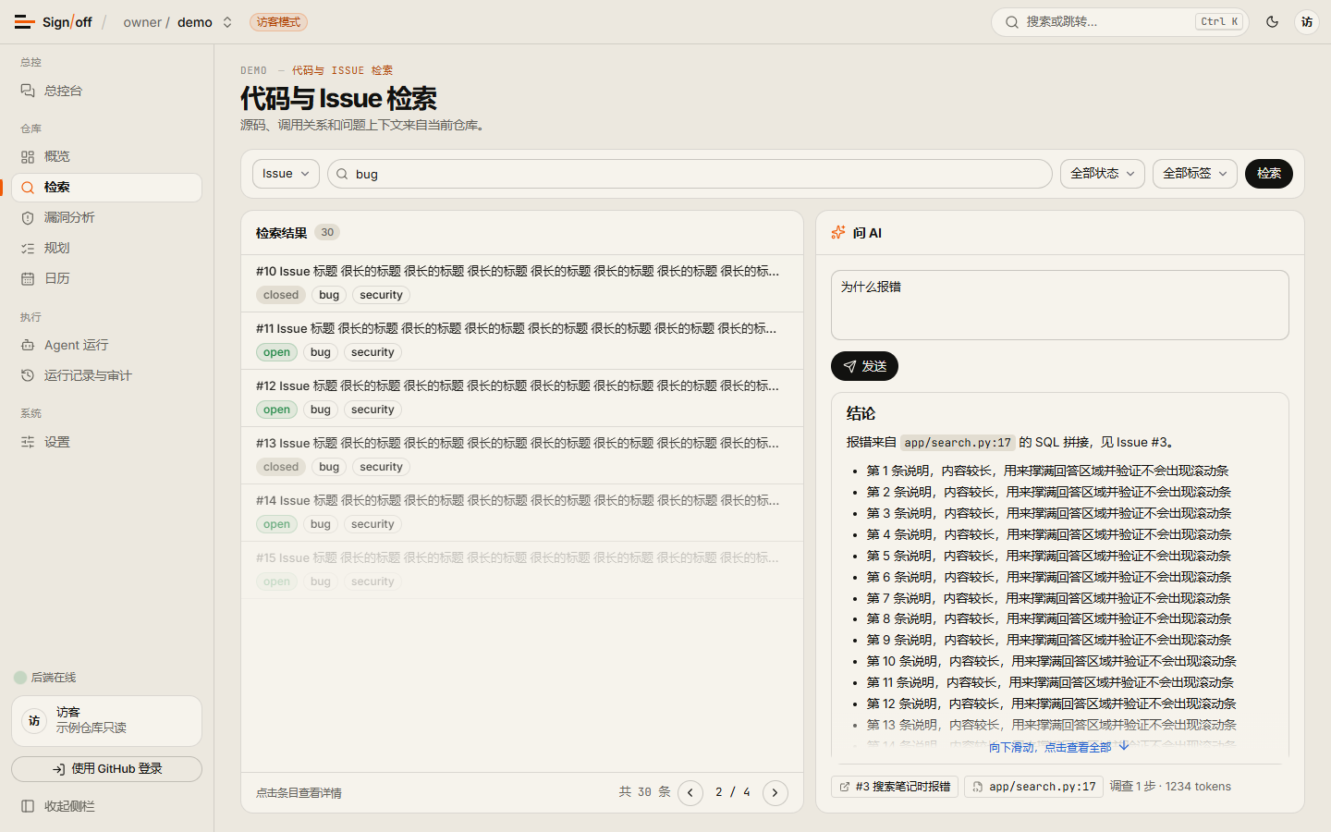Click the 运行记录与审计 history icon
This screenshot has width=1331, height=832.
pyautogui.click(x=28, y=376)
